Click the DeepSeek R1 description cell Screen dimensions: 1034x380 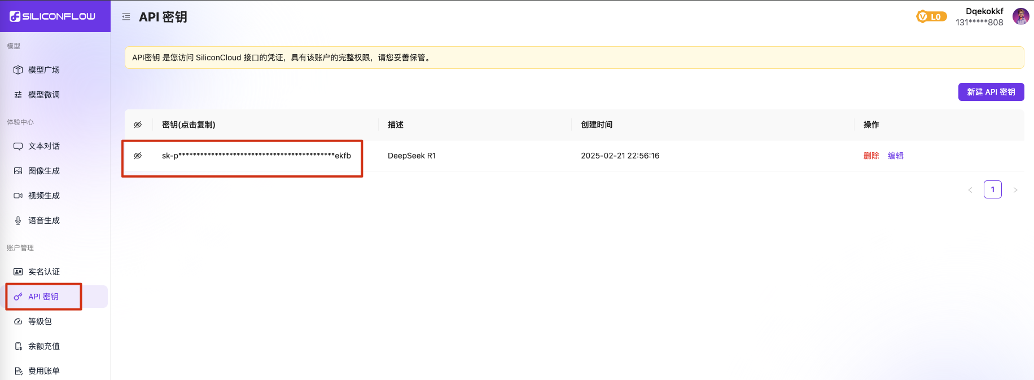[411, 156]
